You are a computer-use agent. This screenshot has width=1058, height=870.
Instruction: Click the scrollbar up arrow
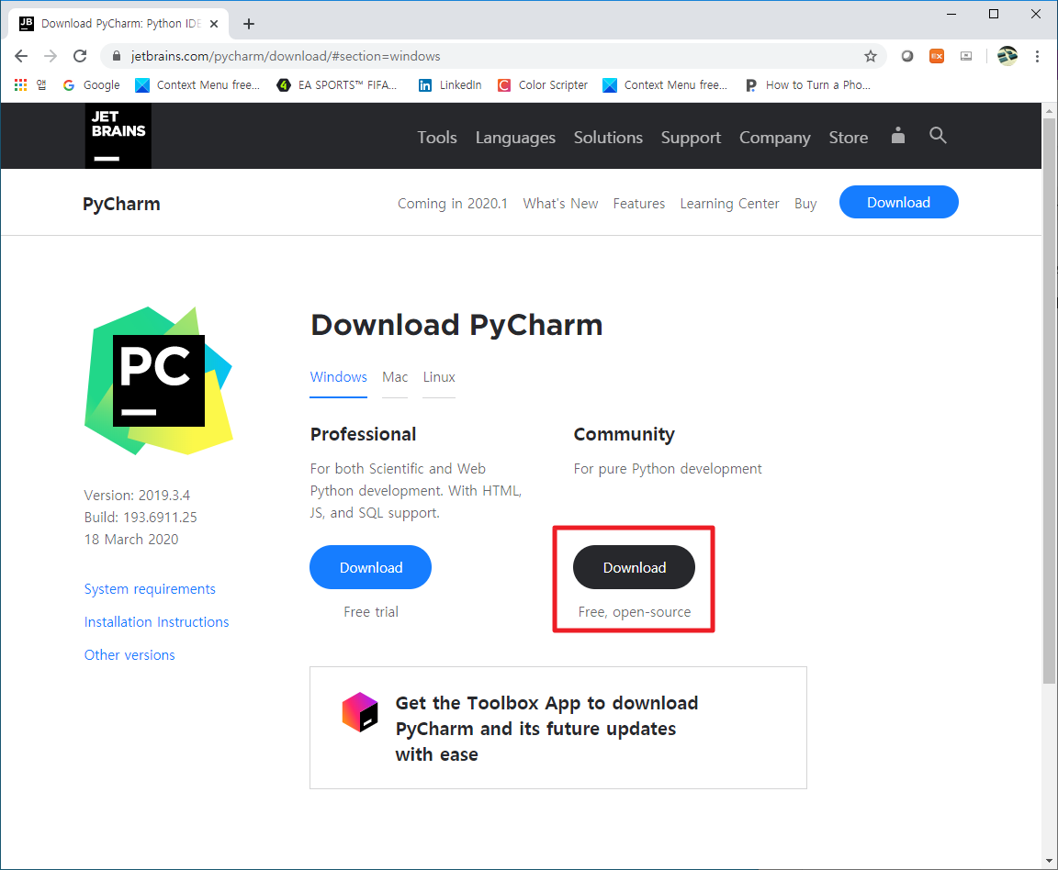point(1049,110)
